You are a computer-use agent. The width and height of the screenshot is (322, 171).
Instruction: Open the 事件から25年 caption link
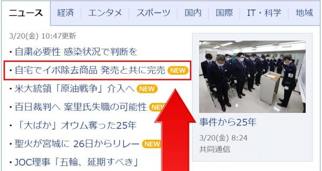(228, 122)
